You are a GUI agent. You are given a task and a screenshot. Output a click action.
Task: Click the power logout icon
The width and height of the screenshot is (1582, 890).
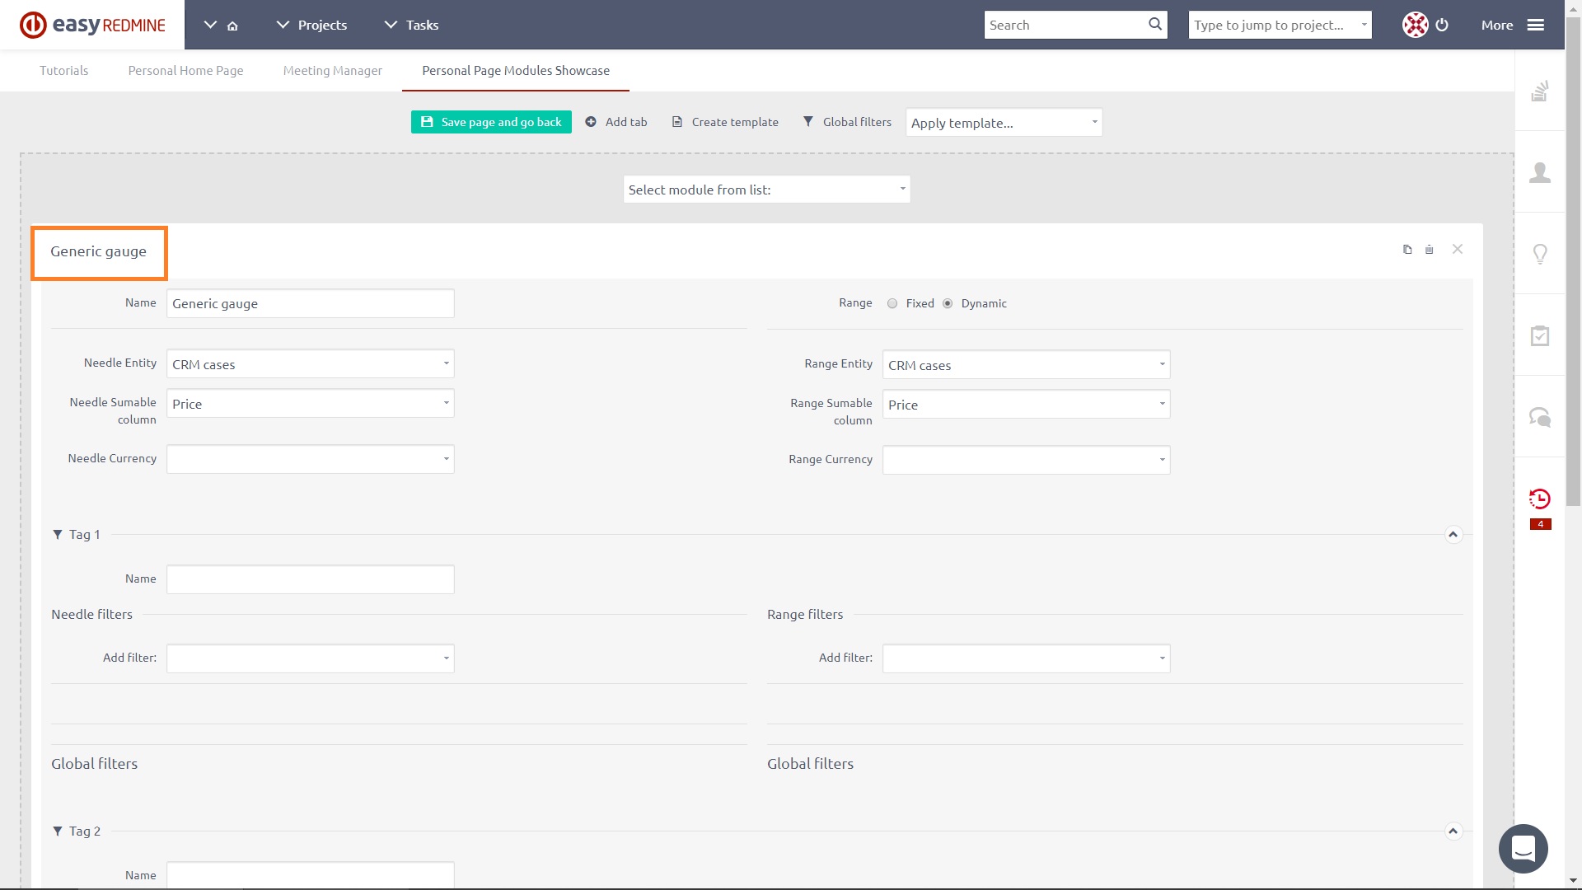pos(1442,25)
